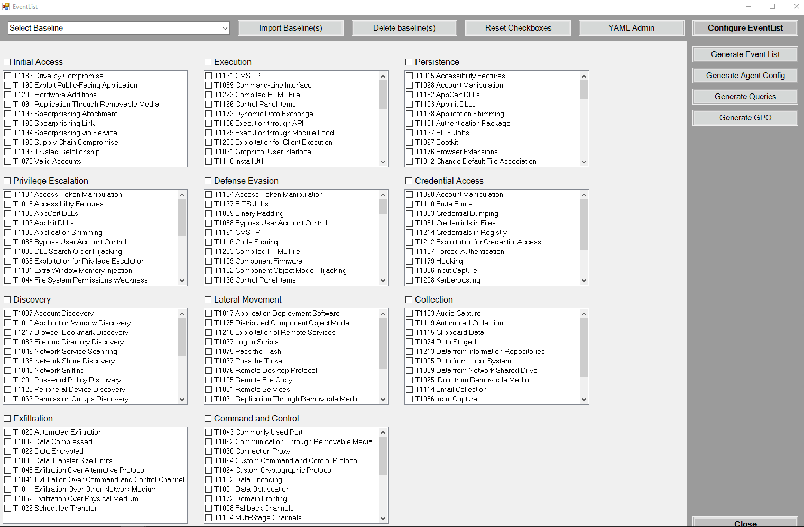
Task: Toggle the Command and Control category checkbox
Action: (x=208, y=419)
